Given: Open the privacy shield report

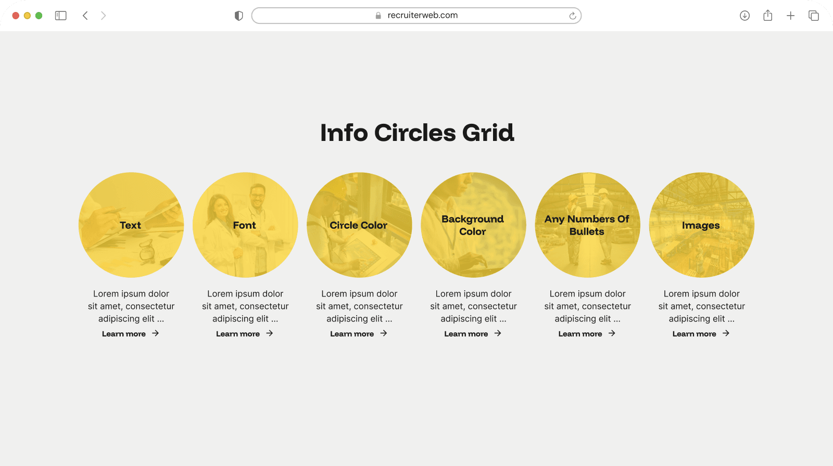Looking at the screenshot, I should (239, 16).
